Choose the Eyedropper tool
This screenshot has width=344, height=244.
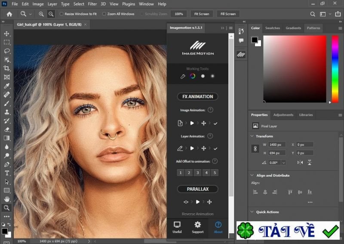(6, 86)
